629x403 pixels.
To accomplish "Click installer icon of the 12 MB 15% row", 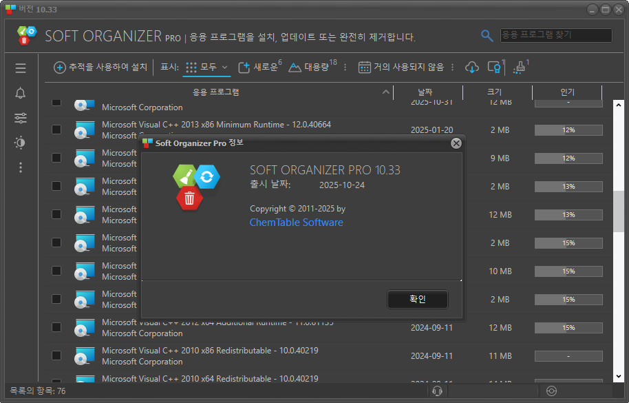I will point(84,327).
